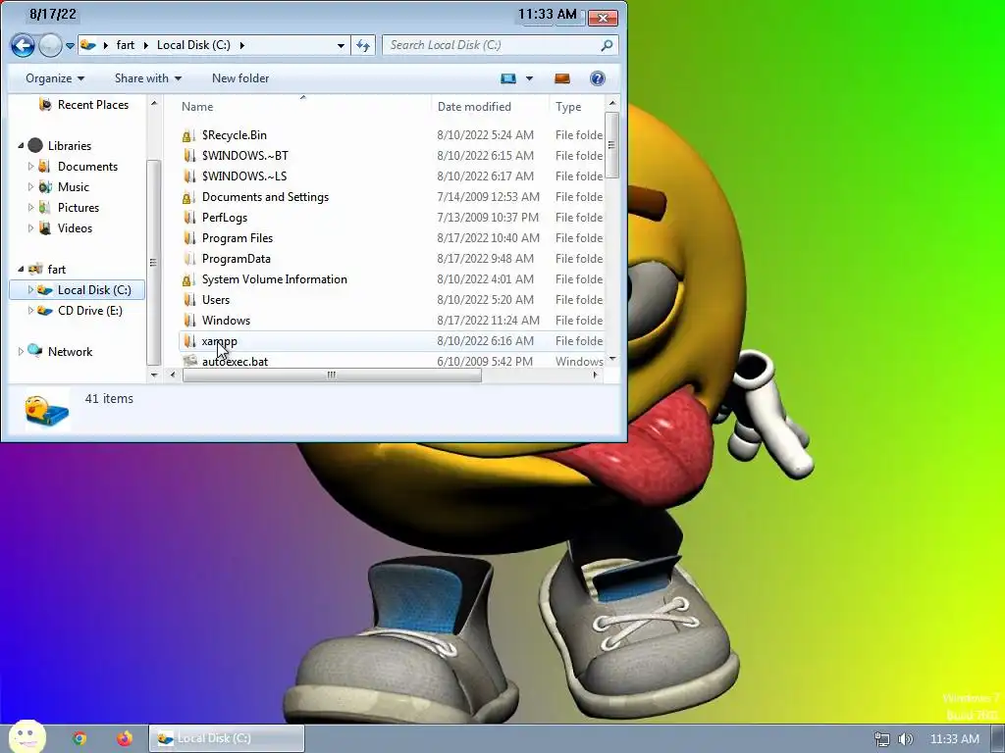Launch Google Chrome from the taskbar

point(79,738)
